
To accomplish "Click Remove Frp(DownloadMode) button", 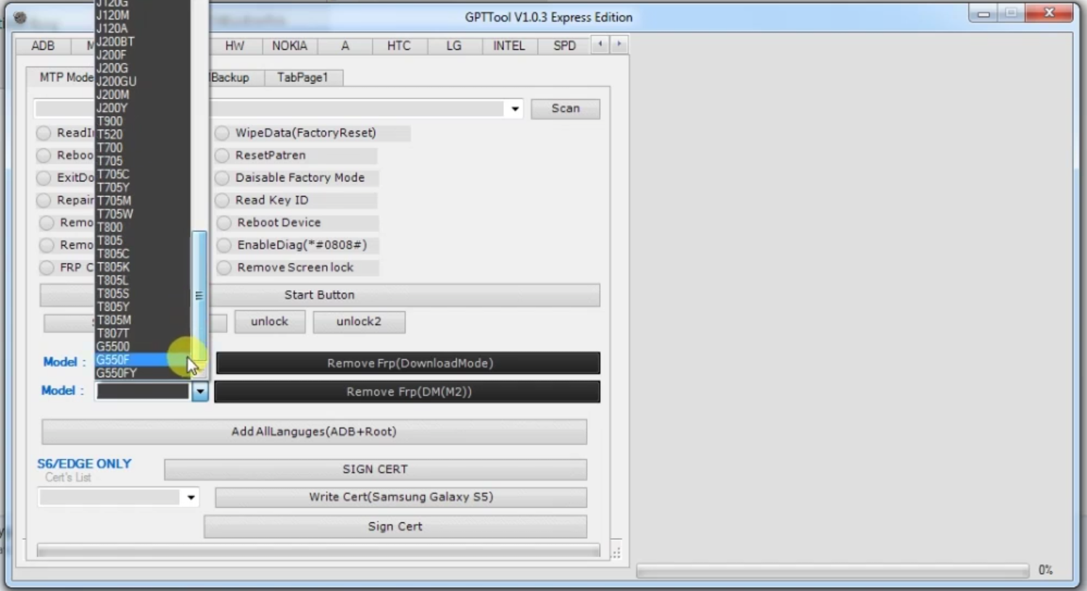I will click(408, 363).
